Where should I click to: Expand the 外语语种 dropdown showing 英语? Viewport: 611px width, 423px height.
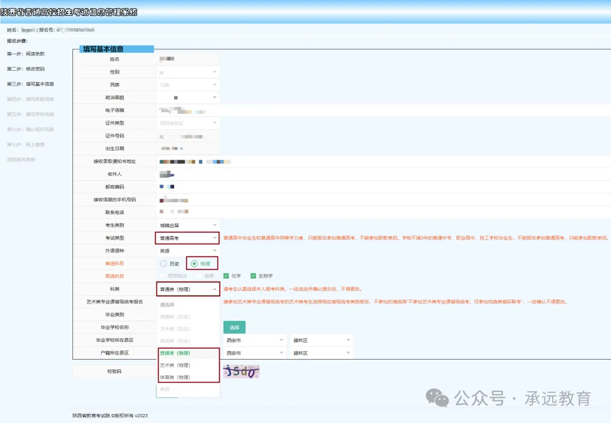(187, 251)
